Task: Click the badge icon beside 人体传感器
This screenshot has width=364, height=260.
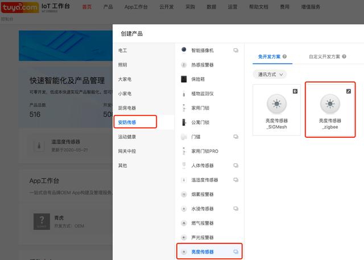Action: coord(236,166)
